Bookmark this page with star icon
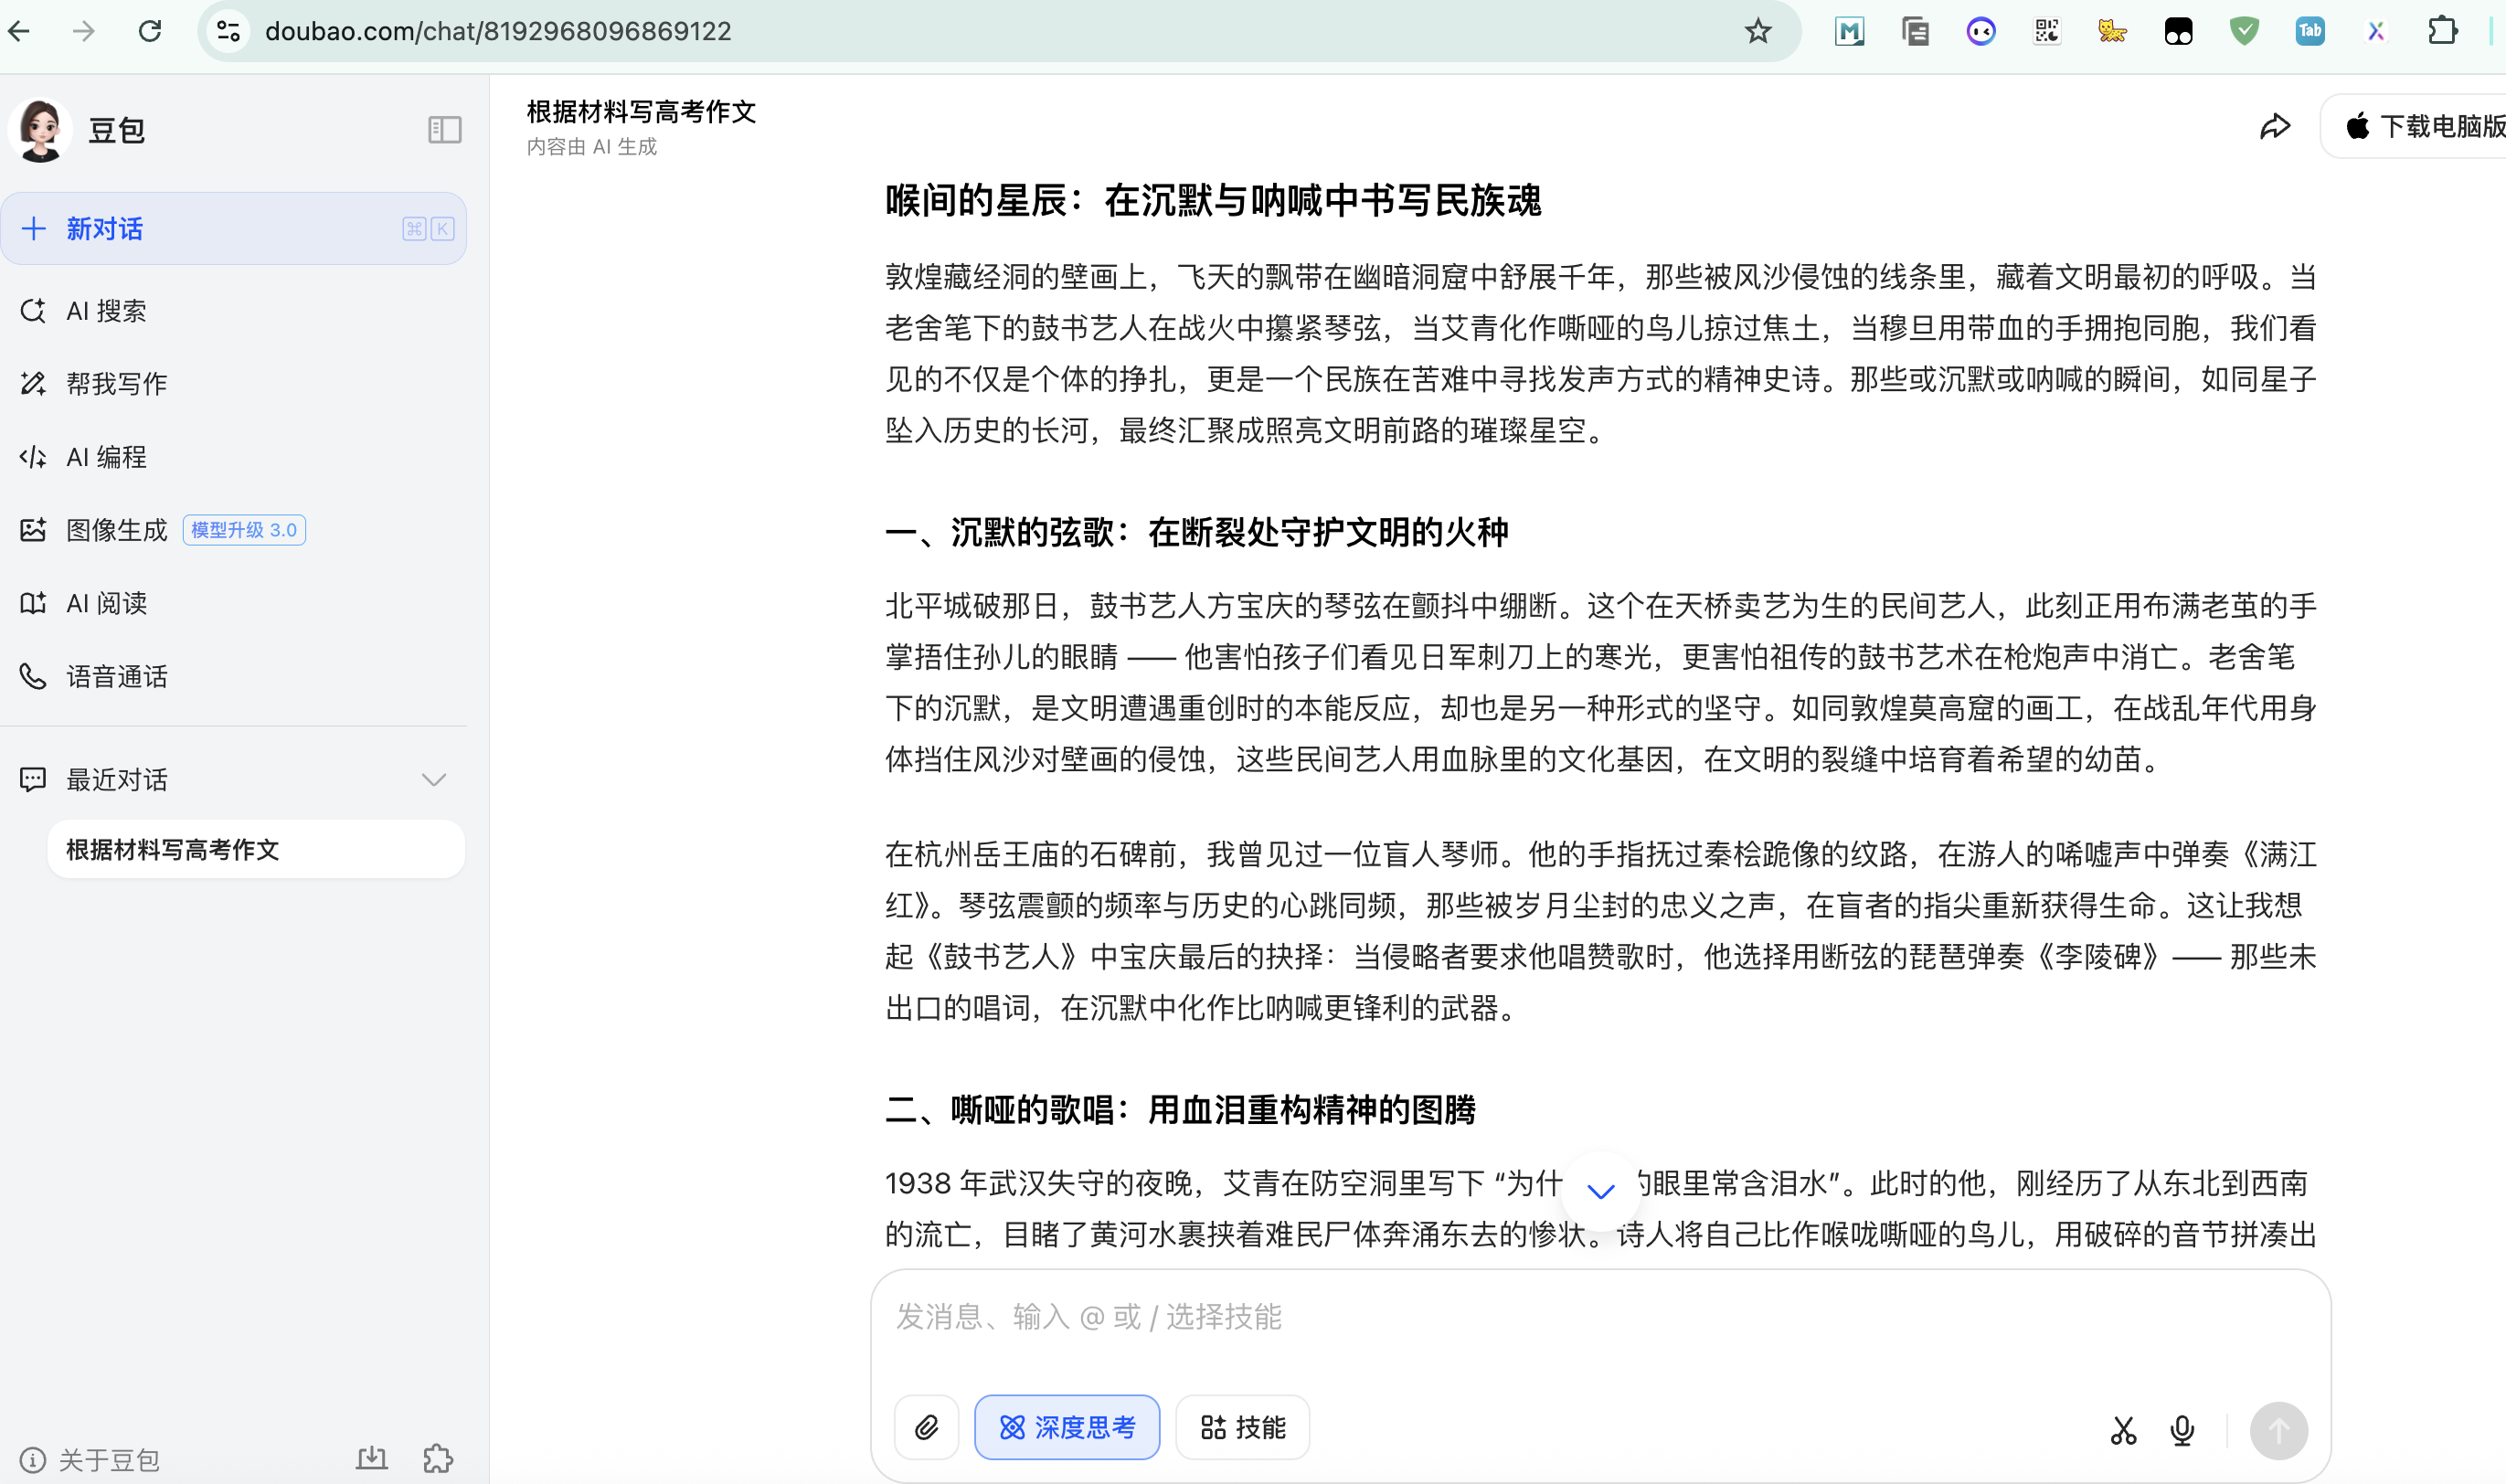The width and height of the screenshot is (2506, 1484). (1757, 31)
